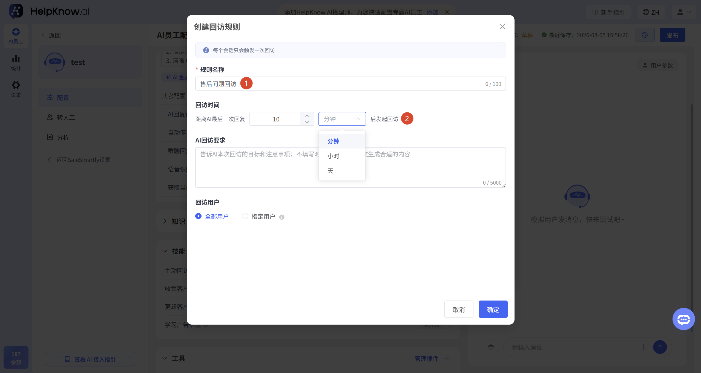The width and height of the screenshot is (701, 373).
Task: Click the ZH language globe button
Action: (x=651, y=12)
